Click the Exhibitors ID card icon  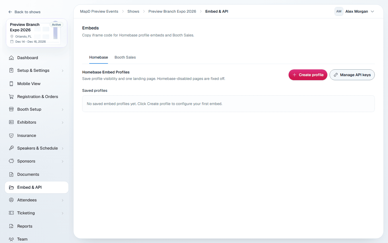pyautogui.click(x=11, y=122)
